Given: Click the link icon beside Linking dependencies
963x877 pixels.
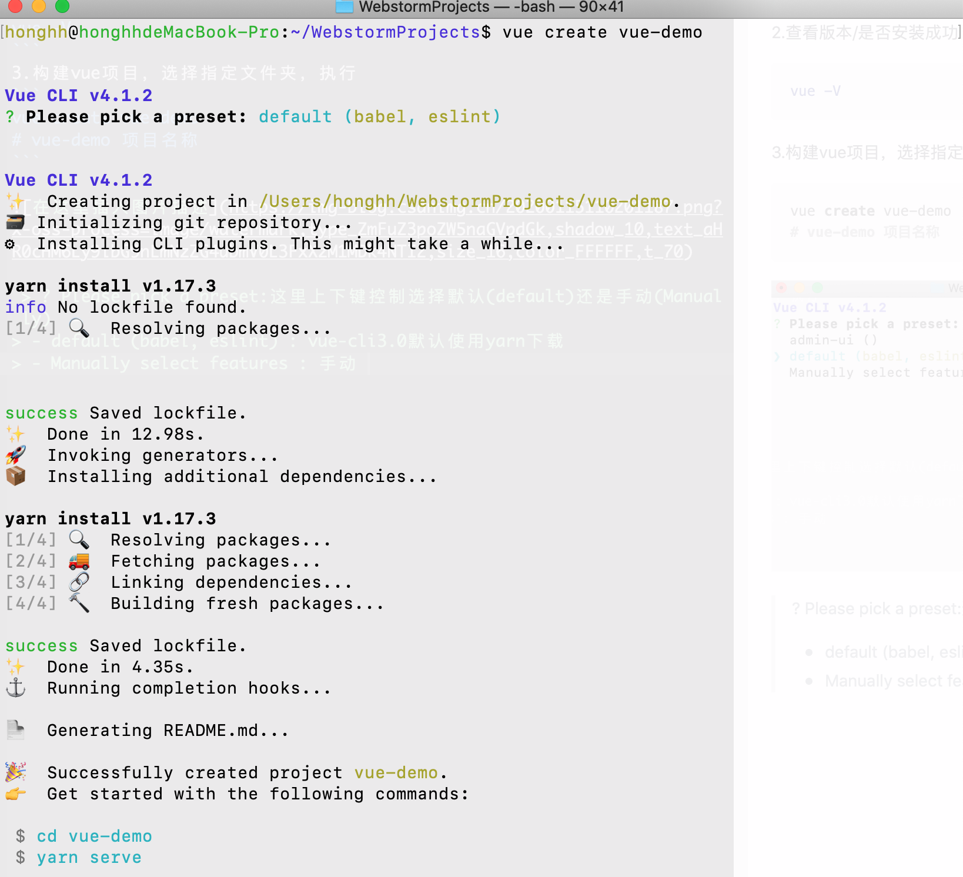Looking at the screenshot, I should (x=79, y=583).
